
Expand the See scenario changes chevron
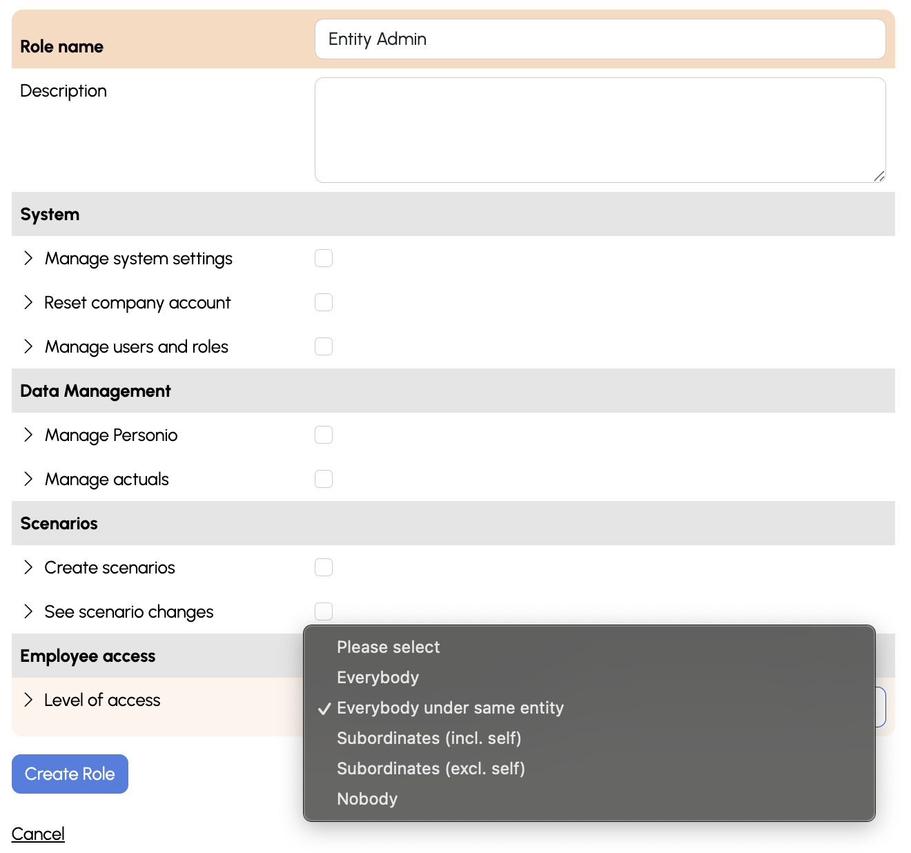pyautogui.click(x=28, y=611)
